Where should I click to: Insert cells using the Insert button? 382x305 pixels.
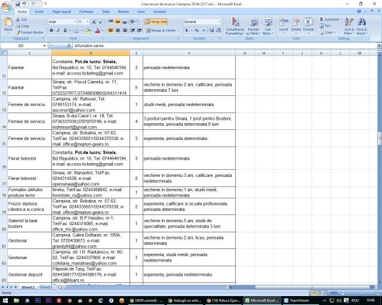(x=284, y=25)
